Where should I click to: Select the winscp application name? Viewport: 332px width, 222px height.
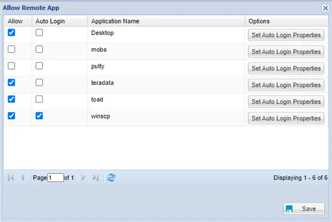tap(101, 116)
